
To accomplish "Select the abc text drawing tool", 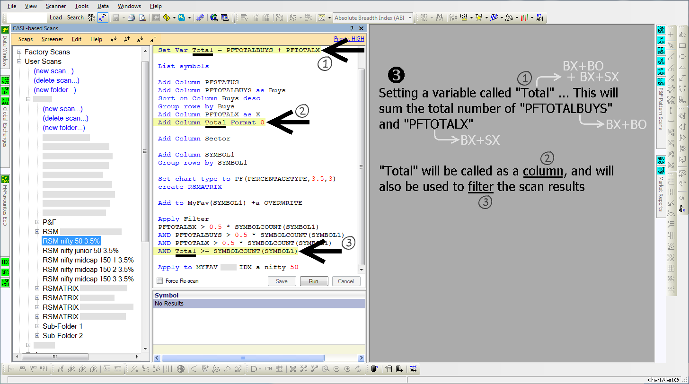I will coord(682,35).
